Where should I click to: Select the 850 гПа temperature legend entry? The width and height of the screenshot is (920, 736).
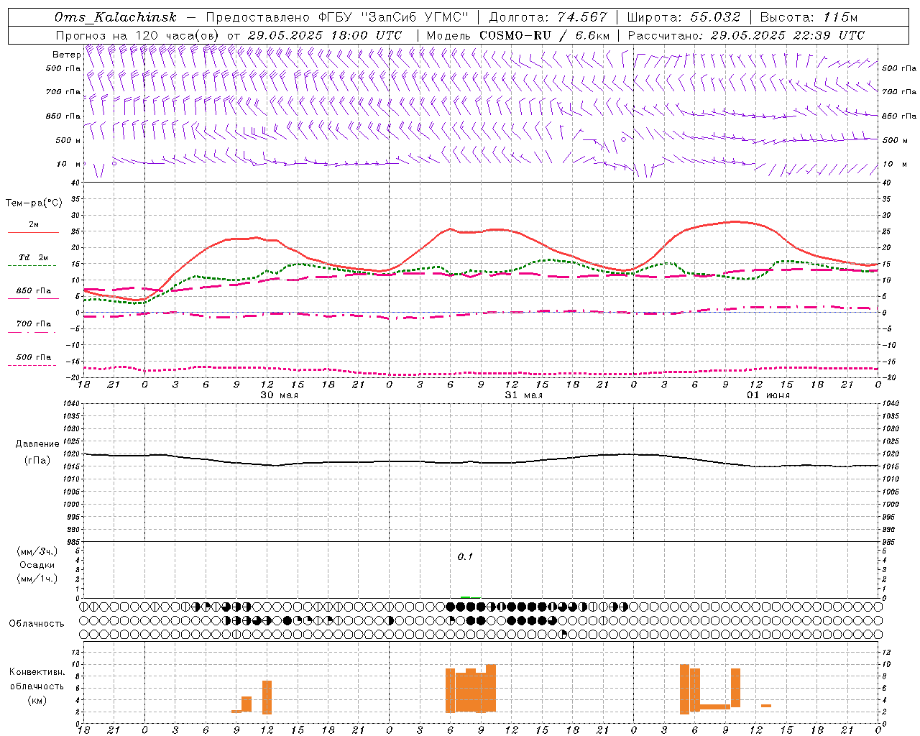pos(34,291)
